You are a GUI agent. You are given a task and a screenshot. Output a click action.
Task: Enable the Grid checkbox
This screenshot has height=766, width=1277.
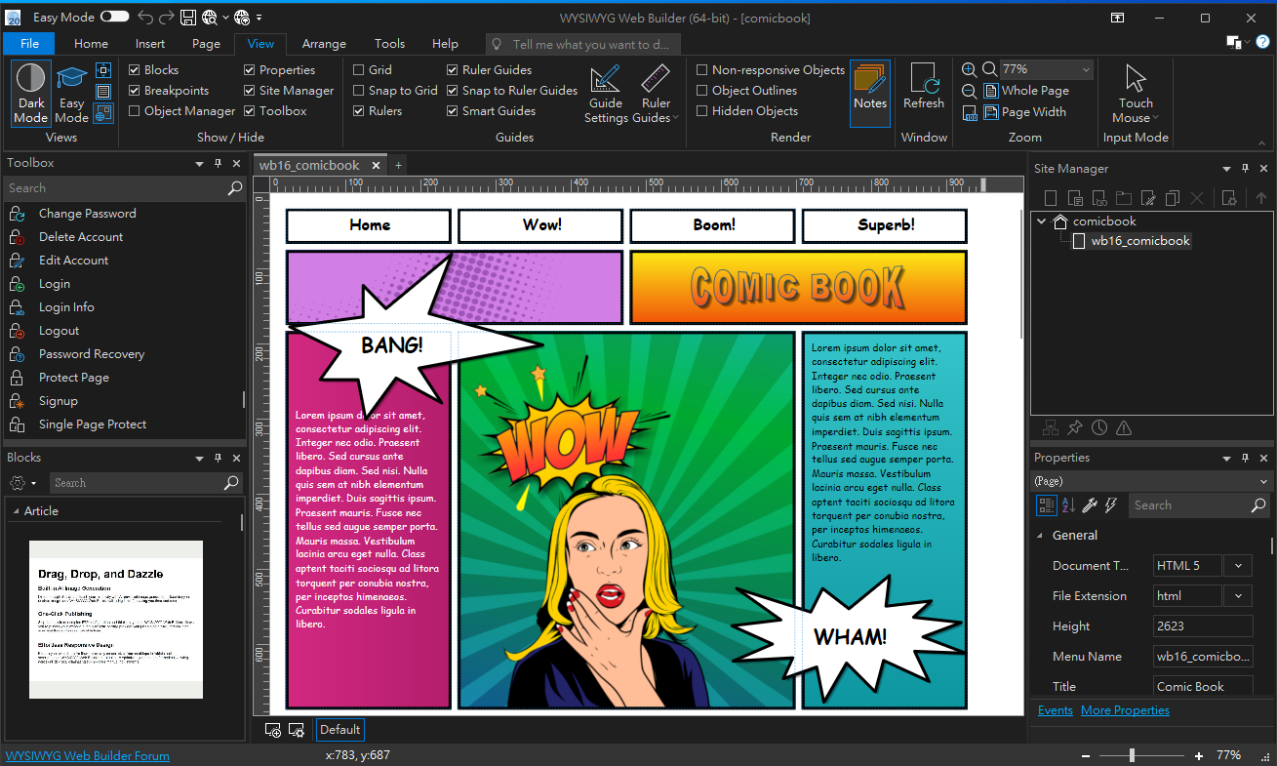(x=359, y=70)
